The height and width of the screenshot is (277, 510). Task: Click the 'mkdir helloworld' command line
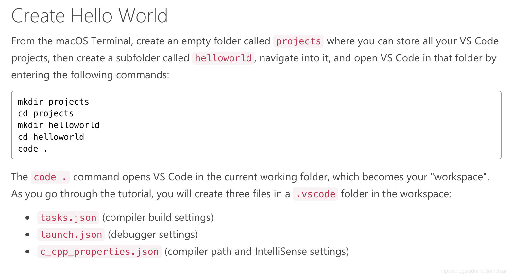[59, 125]
